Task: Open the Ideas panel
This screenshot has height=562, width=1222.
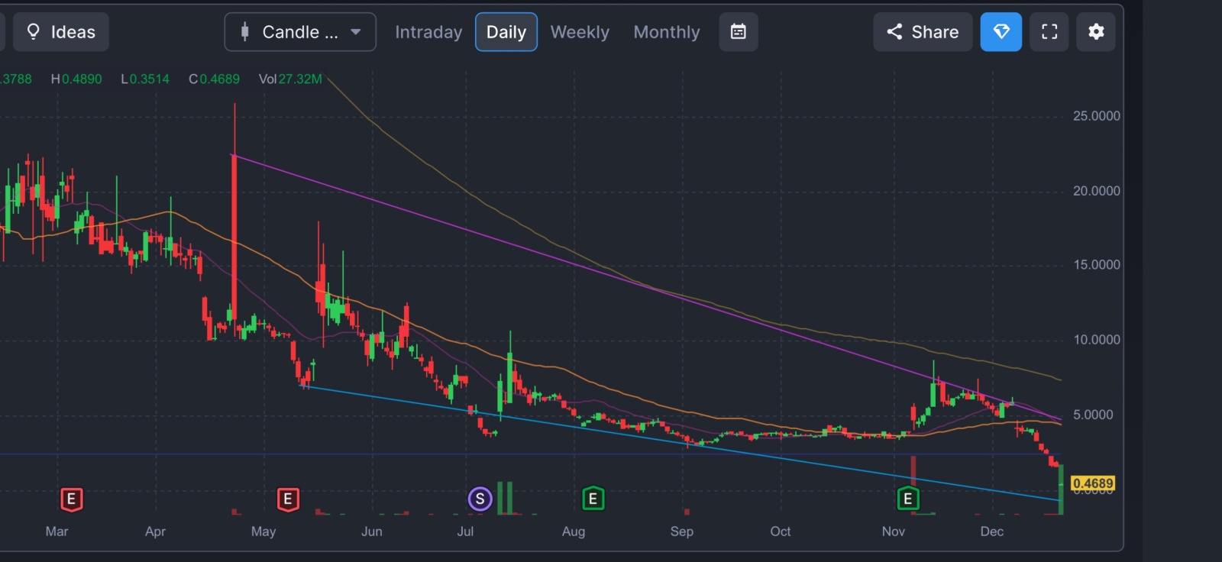Action: click(x=61, y=32)
